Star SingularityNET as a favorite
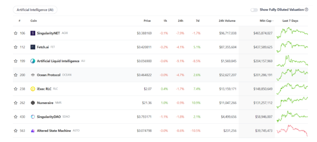The width and height of the screenshot is (317, 142). pyautogui.click(x=16, y=33)
